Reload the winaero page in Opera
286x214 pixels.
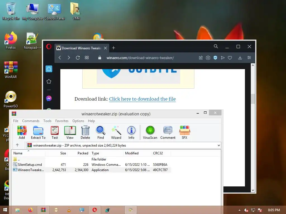[78, 58]
